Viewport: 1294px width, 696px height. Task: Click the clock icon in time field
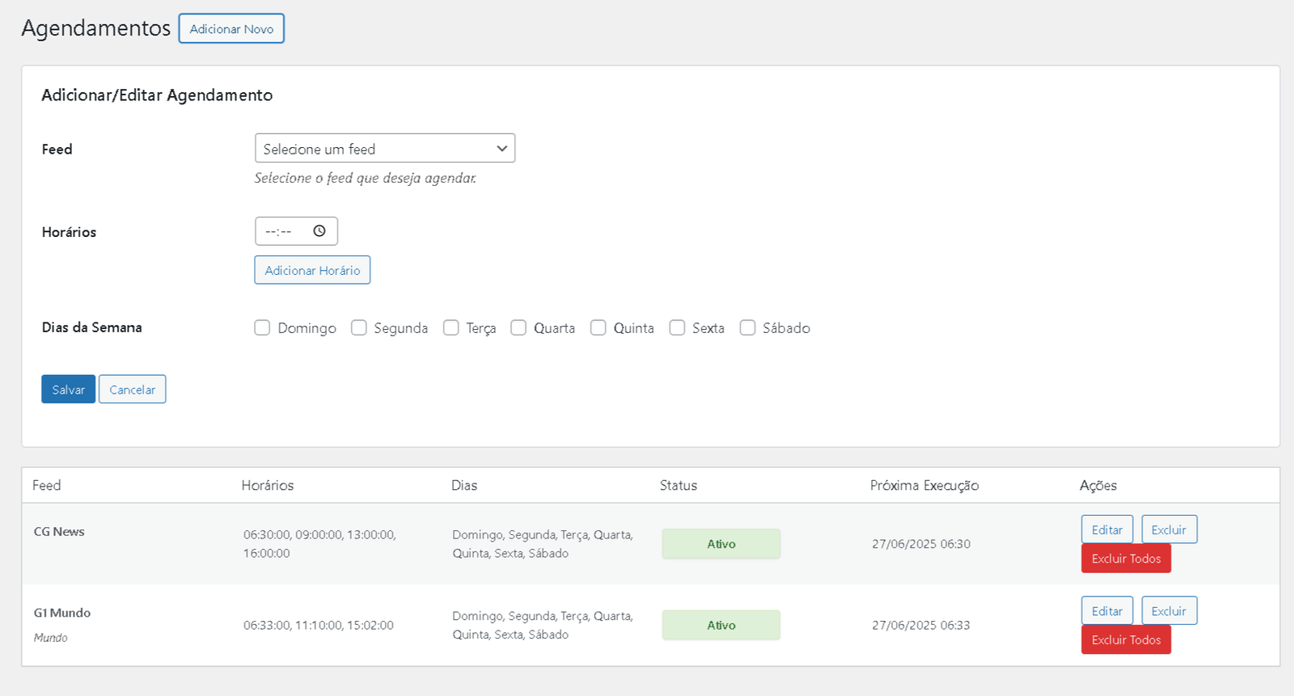[x=319, y=231]
